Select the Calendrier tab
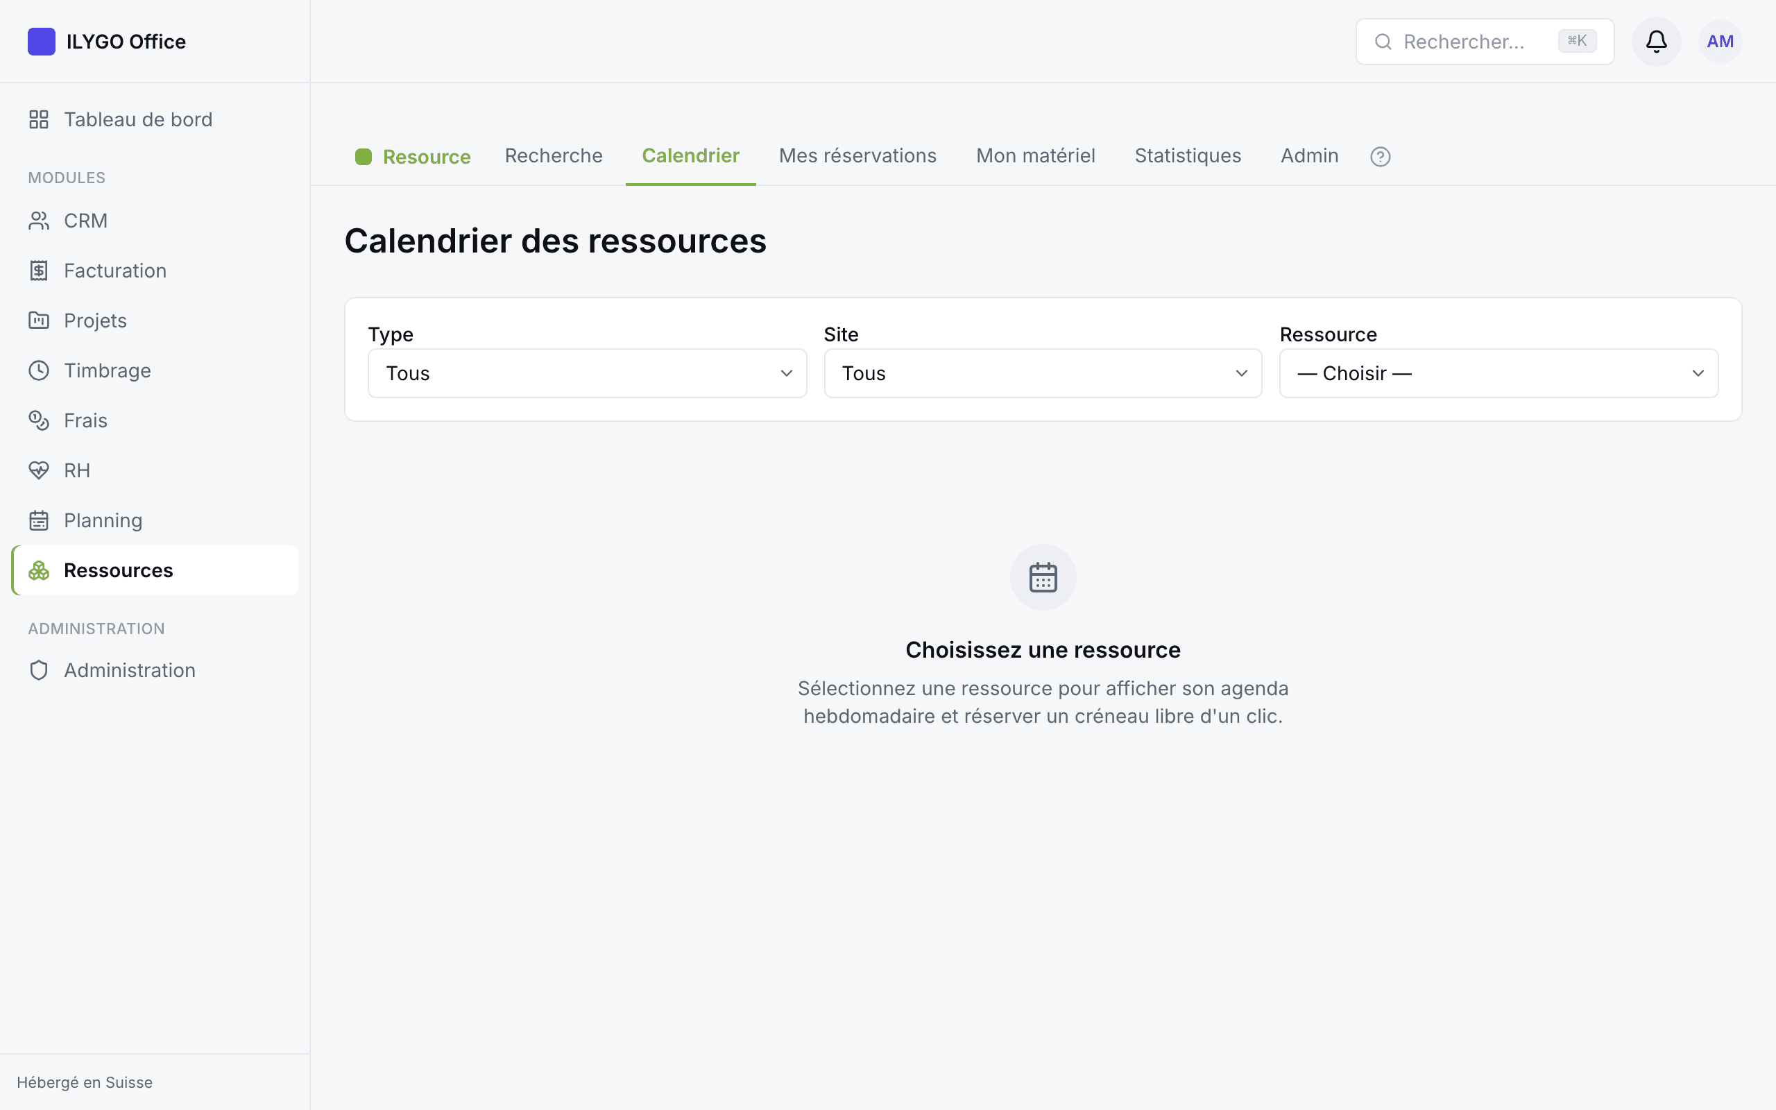The height and width of the screenshot is (1110, 1776). (690, 155)
